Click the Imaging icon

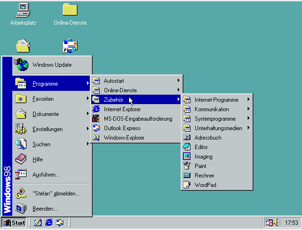[x=187, y=156]
